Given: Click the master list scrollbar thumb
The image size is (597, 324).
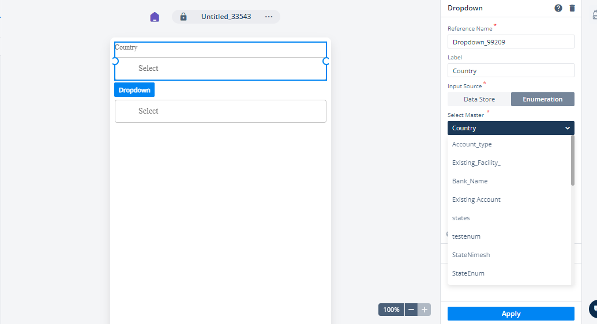Looking at the screenshot, I should pos(573,161).
